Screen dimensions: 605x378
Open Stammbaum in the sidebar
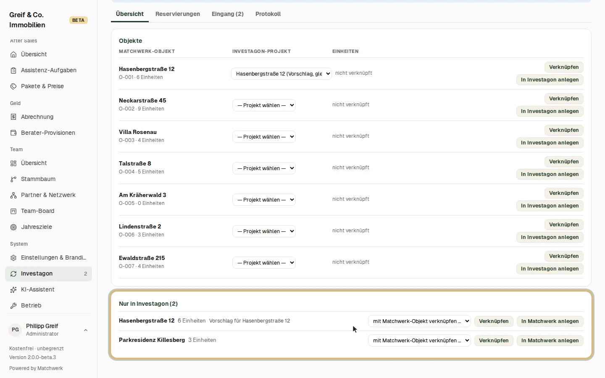click(x=48, y=179)
